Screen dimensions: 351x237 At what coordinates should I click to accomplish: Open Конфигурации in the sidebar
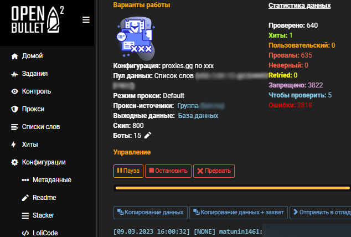[x=44, y=162]
